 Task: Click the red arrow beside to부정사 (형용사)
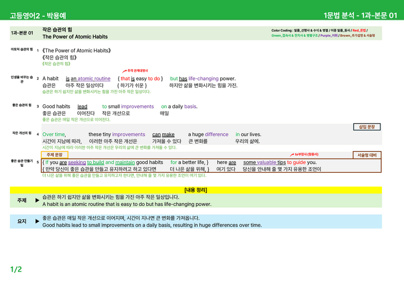[292, 155]
